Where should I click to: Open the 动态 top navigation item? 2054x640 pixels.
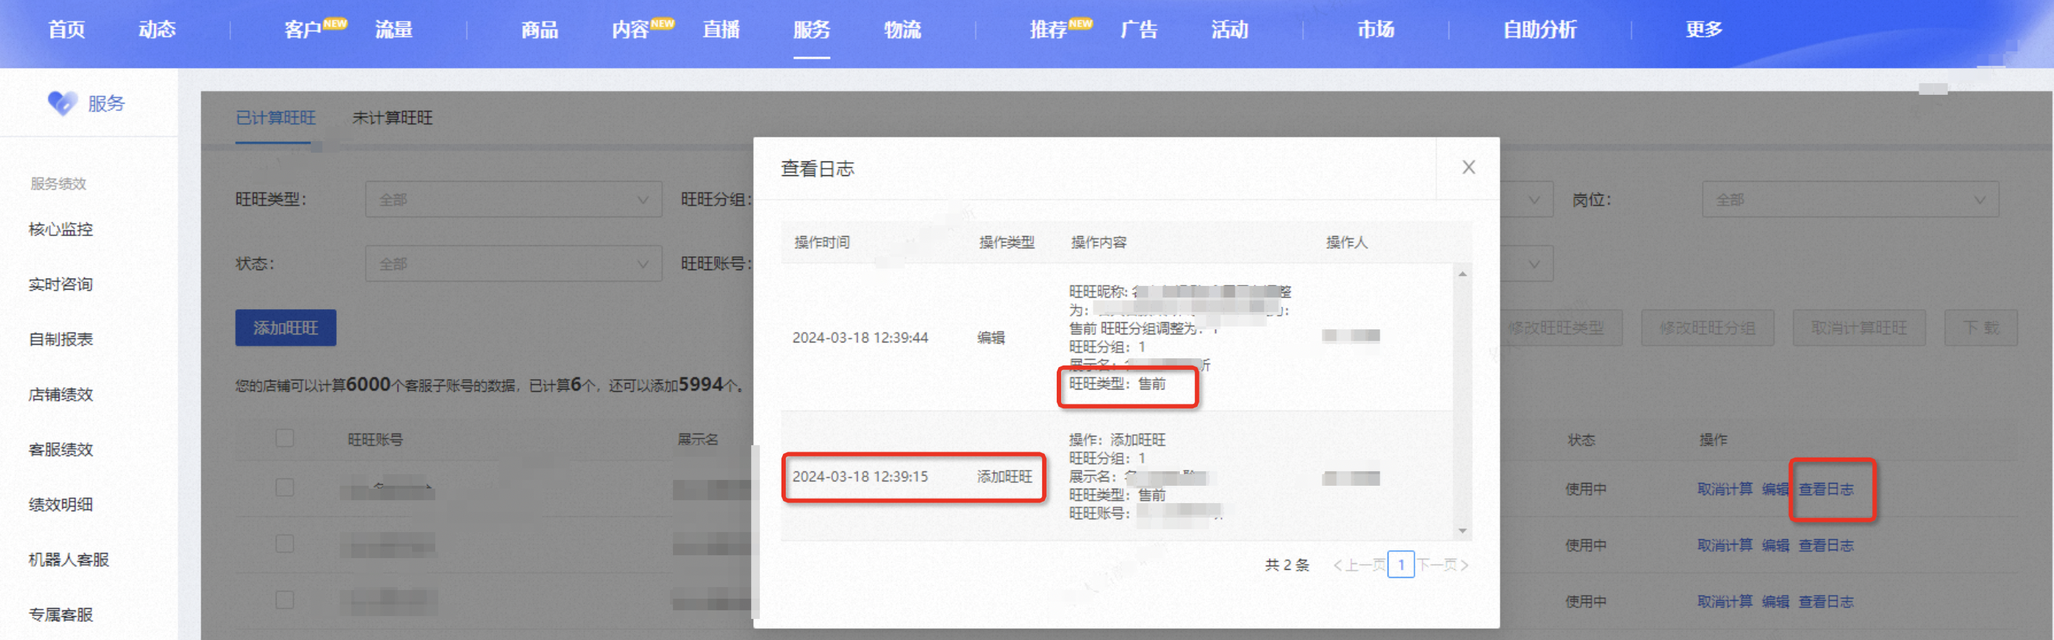click(157, 30)
